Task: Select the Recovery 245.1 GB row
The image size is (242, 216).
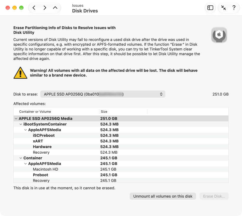Action: coord(121,180)
